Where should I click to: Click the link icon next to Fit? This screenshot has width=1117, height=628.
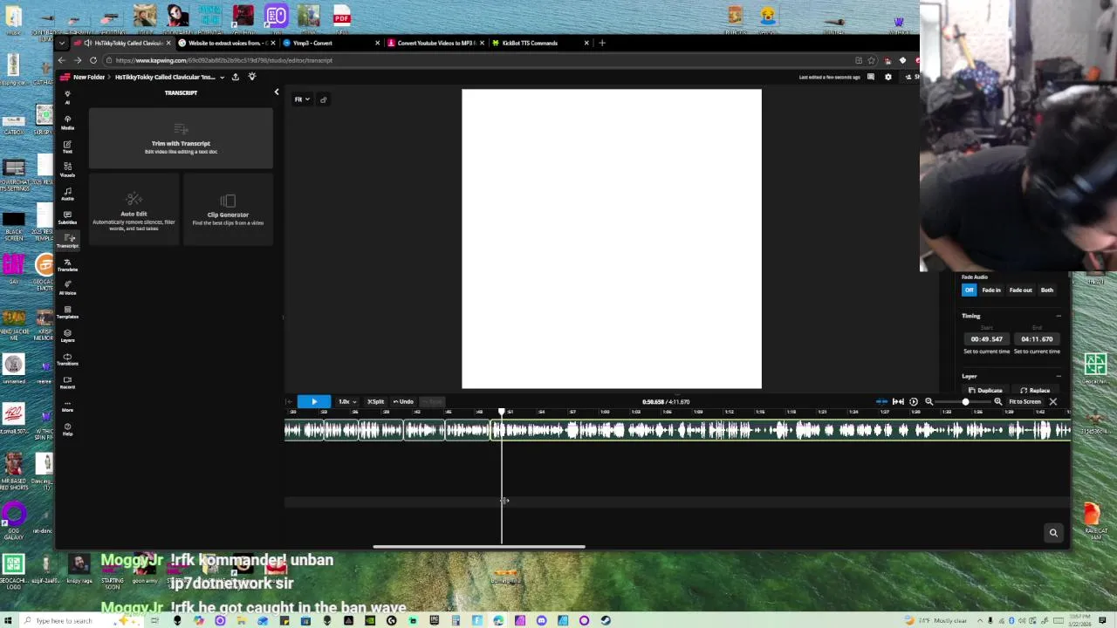point(323,99)
